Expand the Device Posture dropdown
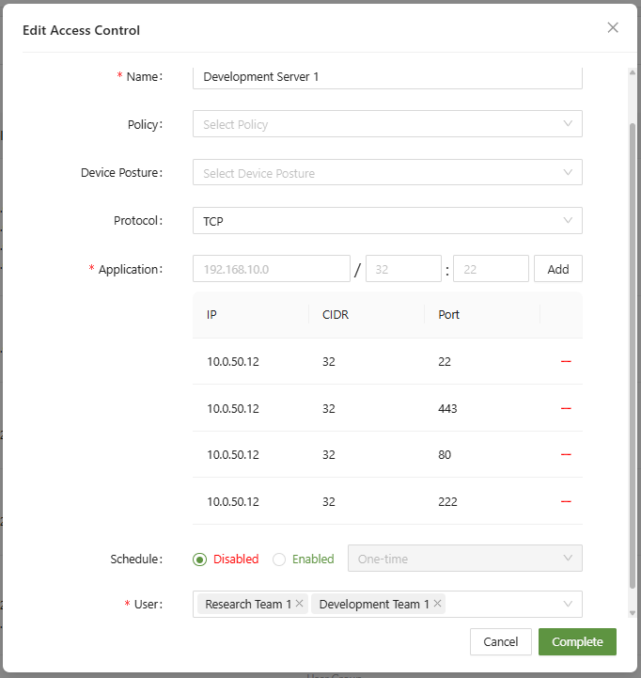This screenshot has width=641, height=678. point(387,173)
